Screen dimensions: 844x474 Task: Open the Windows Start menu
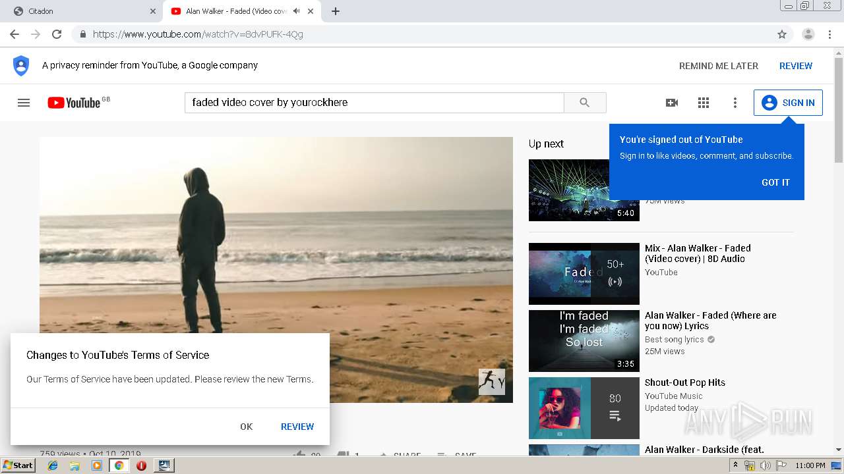pos(18,465)
